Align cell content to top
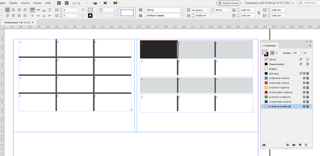Image resolution: width=320 pixels, height=156 pixels. (32, 10)
